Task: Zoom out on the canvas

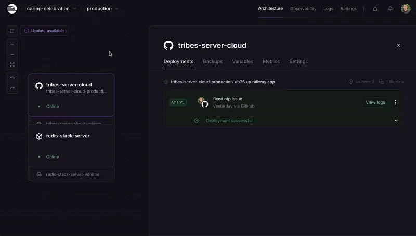Action: 12,55
